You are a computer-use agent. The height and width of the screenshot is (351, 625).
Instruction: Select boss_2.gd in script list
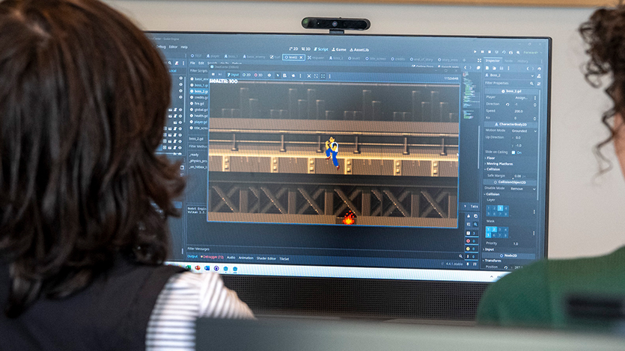tap(199, 91)
